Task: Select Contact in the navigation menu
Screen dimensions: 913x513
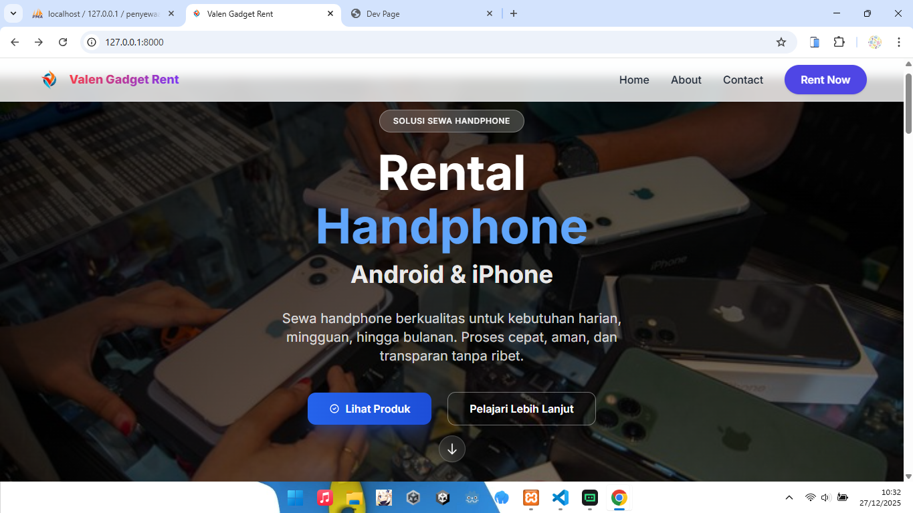Action: [x=742, y=80]
